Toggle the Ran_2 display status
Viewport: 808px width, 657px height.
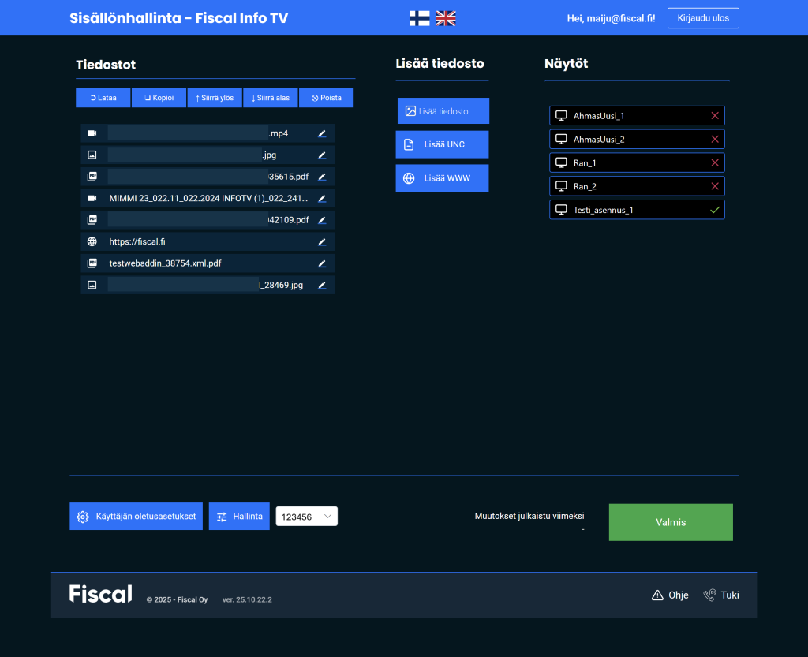(x=715, y=187)
